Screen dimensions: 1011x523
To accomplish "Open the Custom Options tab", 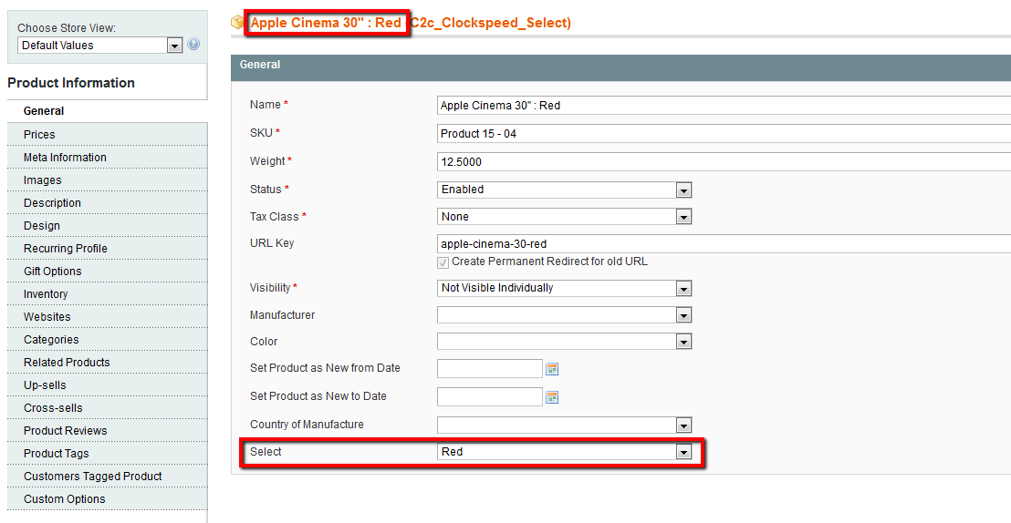I will coord(108,498).
